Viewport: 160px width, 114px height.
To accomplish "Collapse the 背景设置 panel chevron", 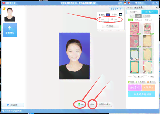I will (121, 9).
